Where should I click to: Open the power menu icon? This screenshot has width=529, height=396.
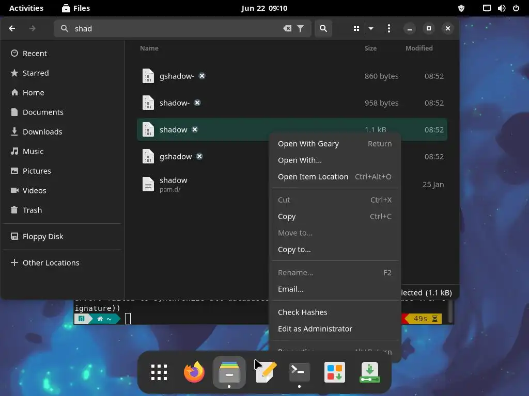pyautogui.click(x=516, y=8)
